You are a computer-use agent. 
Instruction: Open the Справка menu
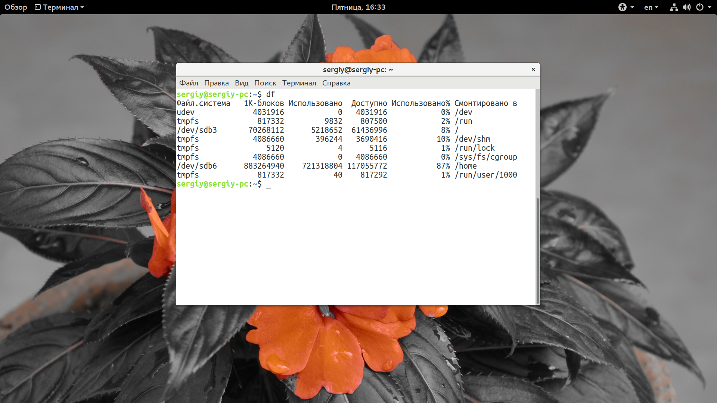(336, 83)
